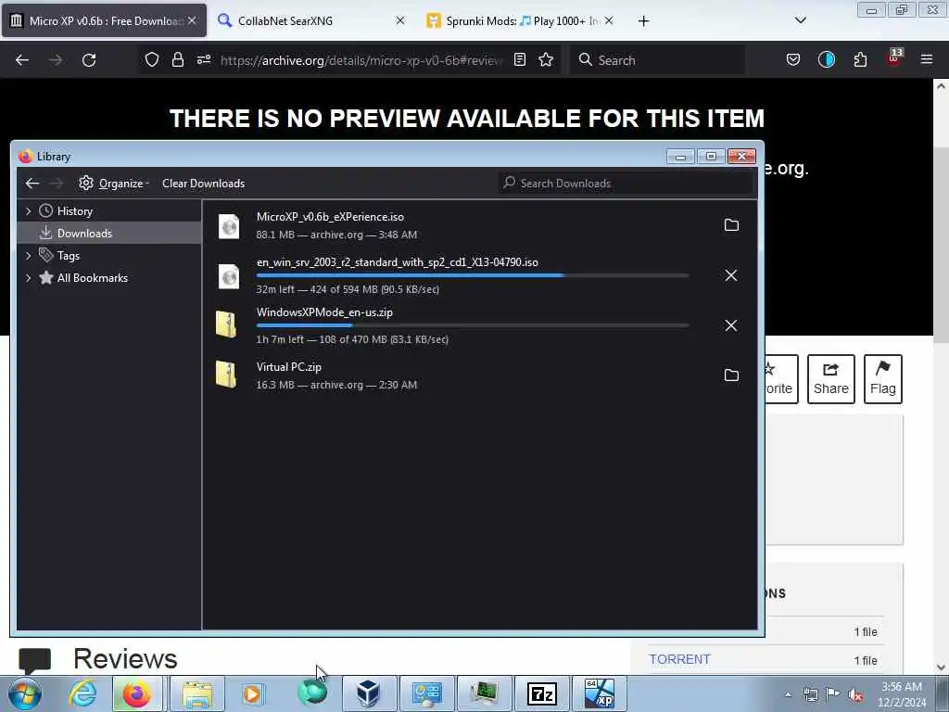Open the Extensions puzzle icon
Screen dimensions: 949x712
[x=860, y=60]
